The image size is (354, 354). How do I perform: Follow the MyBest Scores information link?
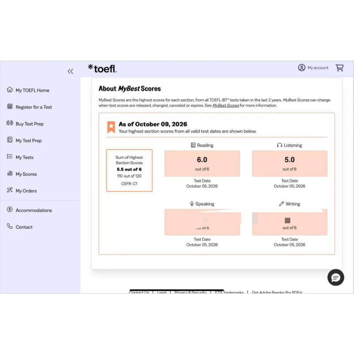226,105
